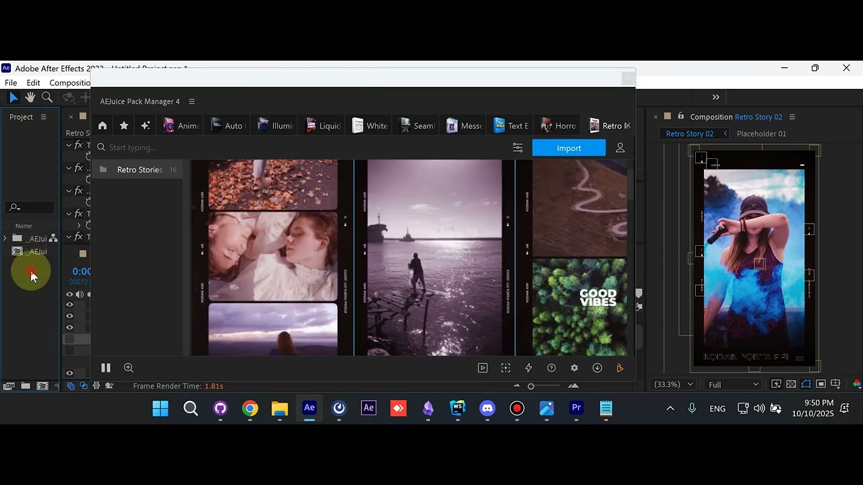Click the play preview box icon in Pack Manager footer

pyautogui.click(x=483, y=368)
